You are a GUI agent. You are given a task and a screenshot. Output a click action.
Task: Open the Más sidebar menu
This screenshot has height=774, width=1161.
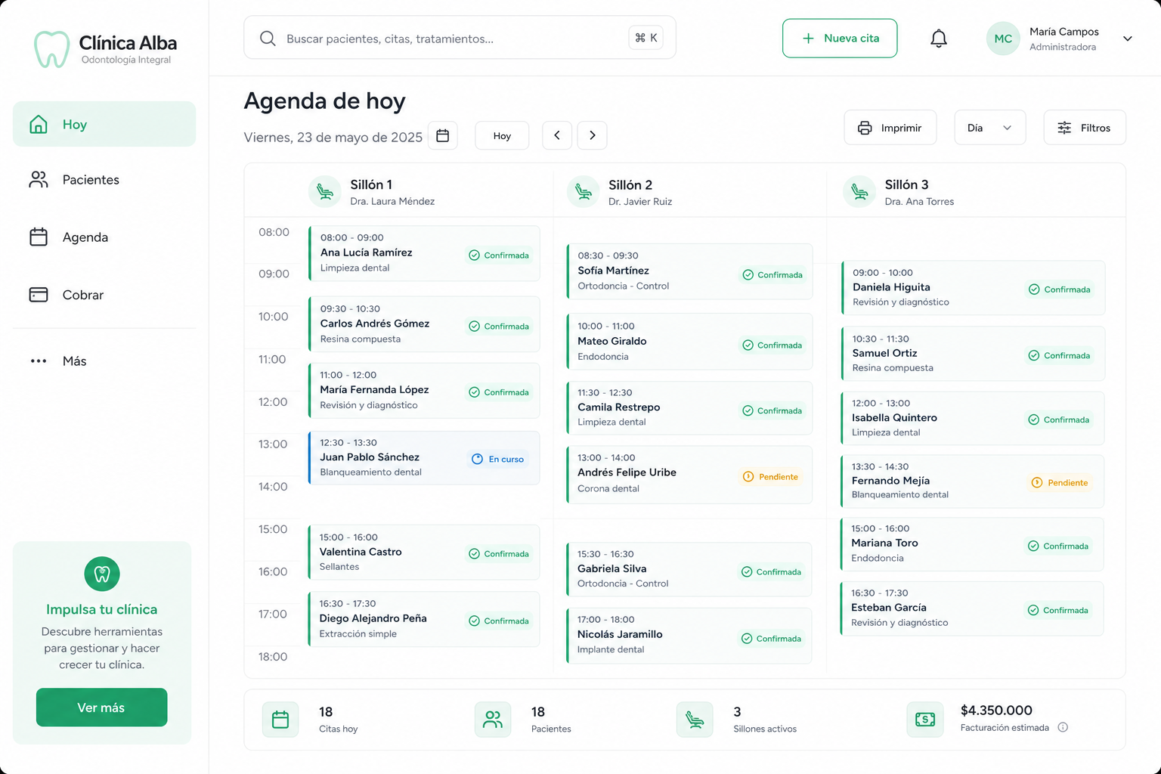(104, 361)
